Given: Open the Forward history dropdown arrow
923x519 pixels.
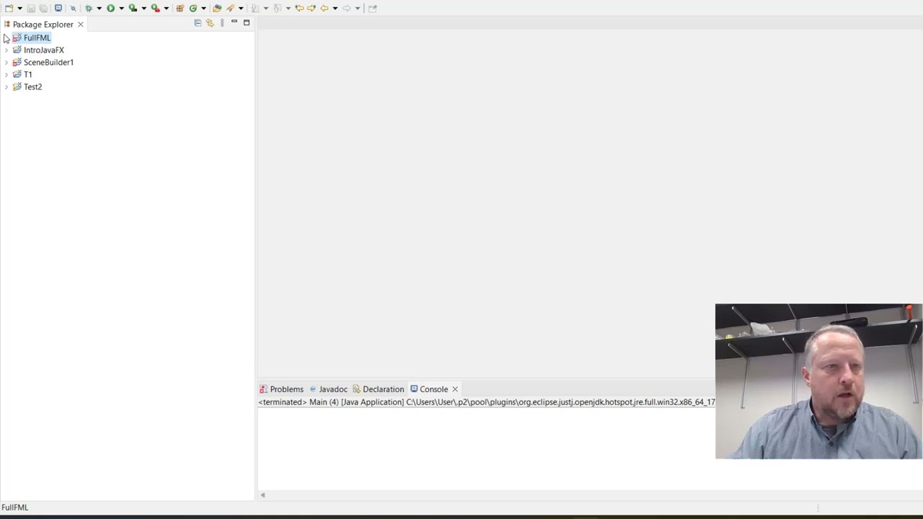Looking at the screenshot, I should point(358,8).
